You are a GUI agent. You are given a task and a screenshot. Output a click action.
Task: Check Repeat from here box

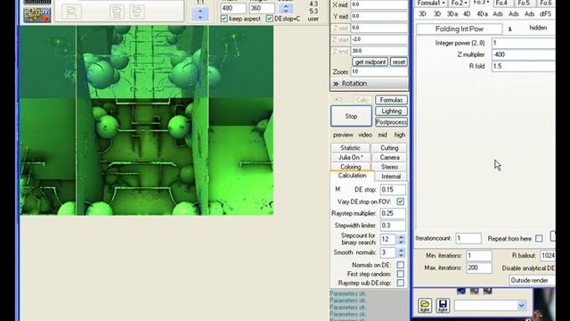(539, 238)
